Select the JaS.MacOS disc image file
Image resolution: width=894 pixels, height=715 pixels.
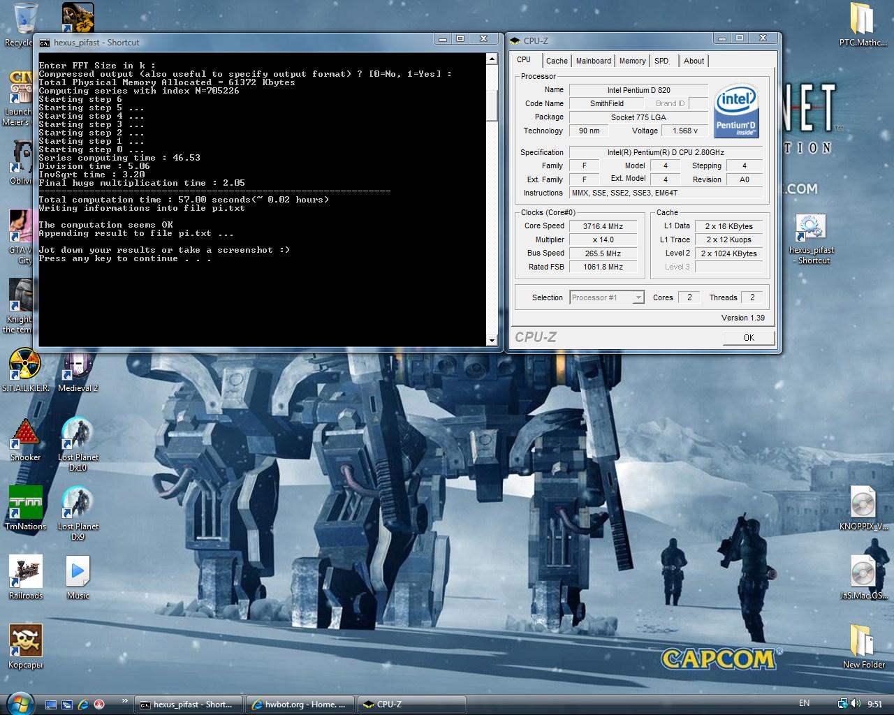[863, 577]
